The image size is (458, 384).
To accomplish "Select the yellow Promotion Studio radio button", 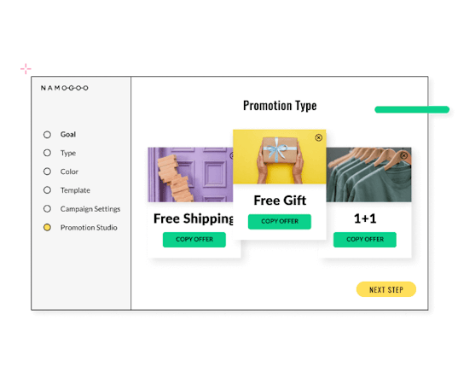I will pos(47,227).
